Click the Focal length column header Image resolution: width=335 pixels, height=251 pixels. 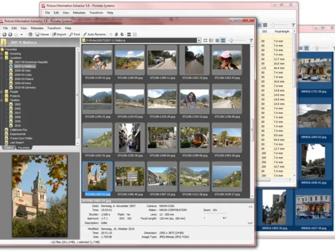click(282, 31)
